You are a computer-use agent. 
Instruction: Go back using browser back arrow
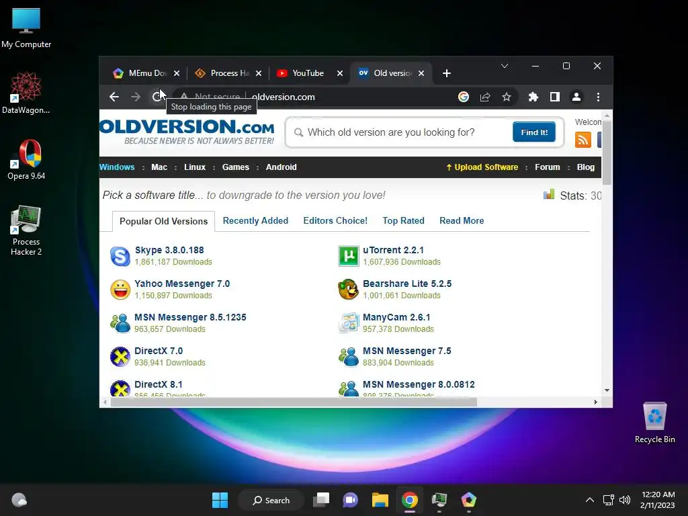click(114, 97)
